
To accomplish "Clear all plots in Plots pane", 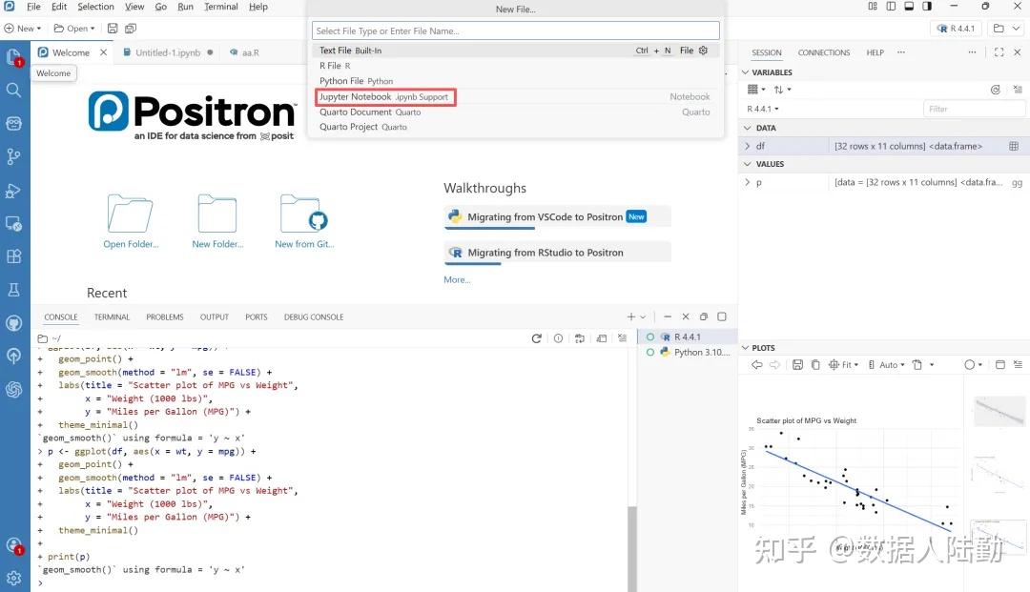I will pyautogui.click(x=1018, y=365).
